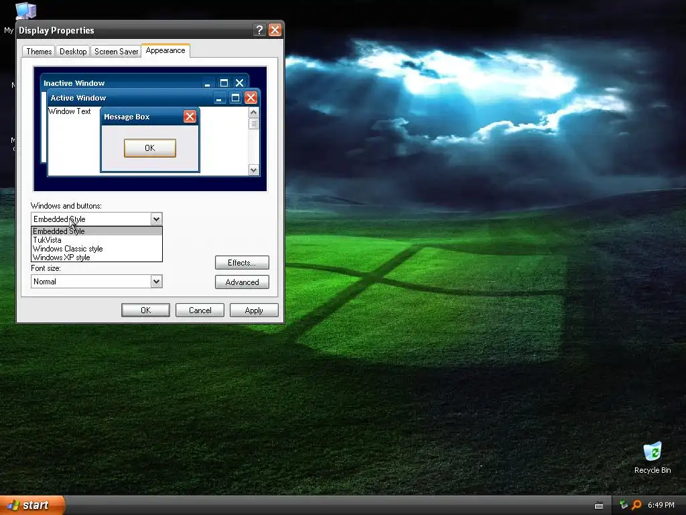Viewport: 686px width, 515px height.
Task: Click the Inactive Window preview minimize icon
Action: (208, 82)
